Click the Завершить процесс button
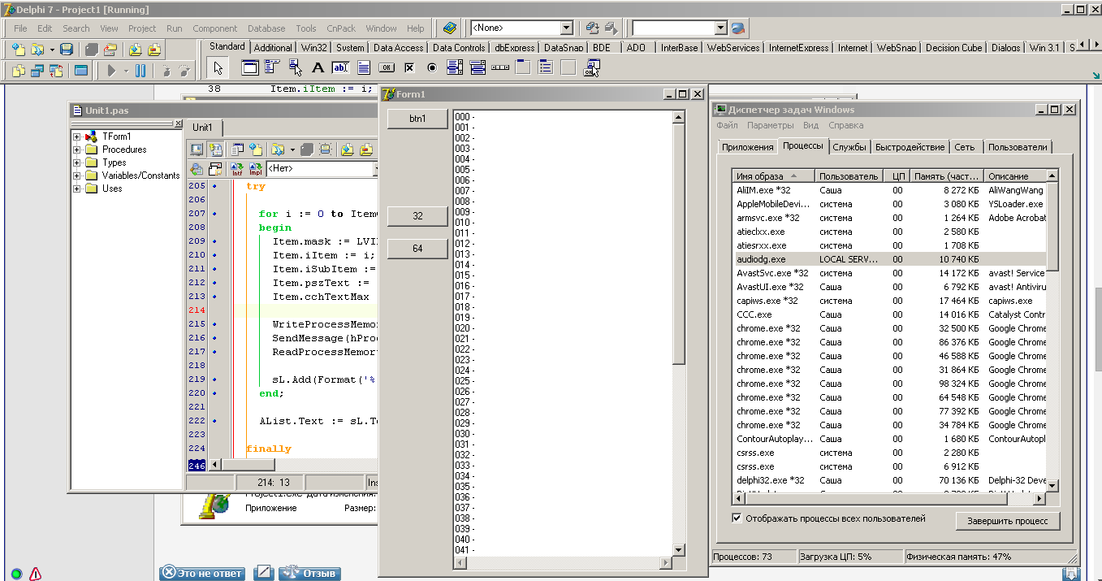 (1007, 521)
